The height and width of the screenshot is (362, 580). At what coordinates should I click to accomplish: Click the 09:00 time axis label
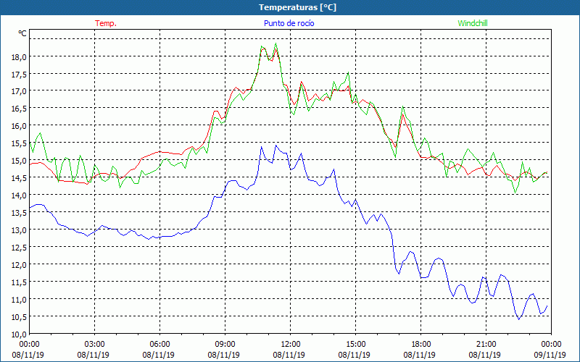click(x=225, y=345)
